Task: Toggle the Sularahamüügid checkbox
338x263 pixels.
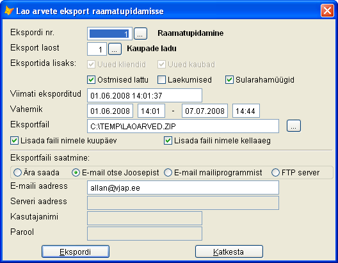Action: click(x=229, y=80)
